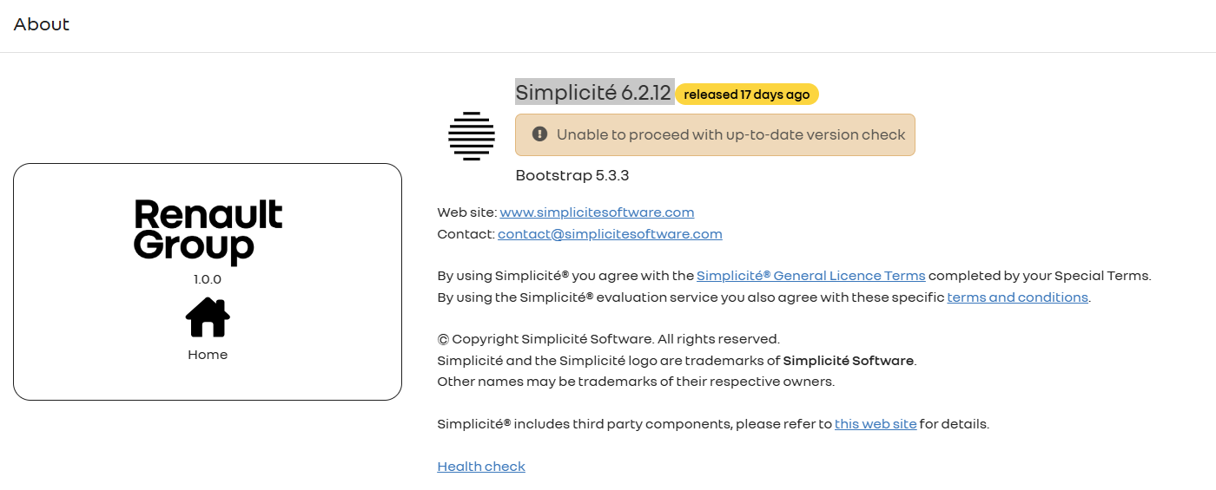Click the Simplicité striped circle logo
The width and height of the screenshot is (1216, 490).
[x=472, y=136]
